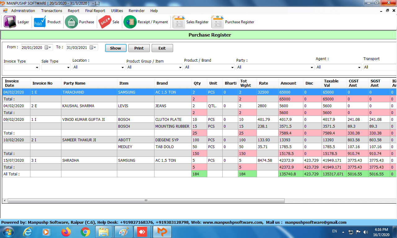Expand the Party dropdown
This screenshot has width=397, height=238.
click(x=312, y=67)
